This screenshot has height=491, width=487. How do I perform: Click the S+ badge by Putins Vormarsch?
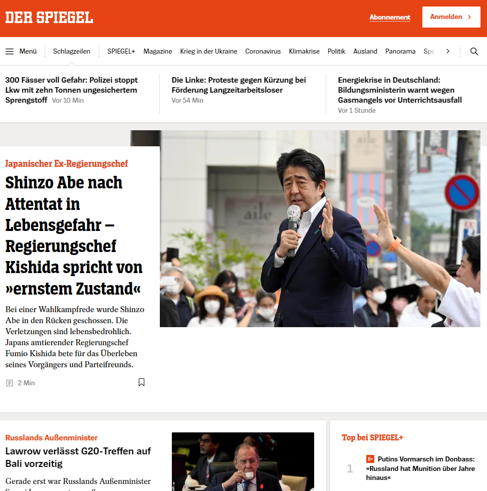pos(370,459)
